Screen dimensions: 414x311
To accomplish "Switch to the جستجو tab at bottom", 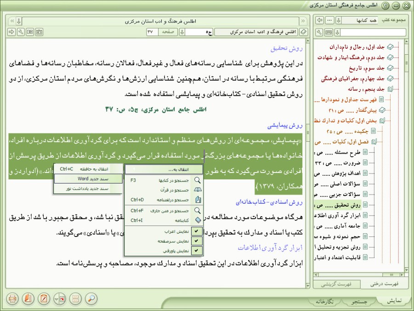I will click(359, 302).
